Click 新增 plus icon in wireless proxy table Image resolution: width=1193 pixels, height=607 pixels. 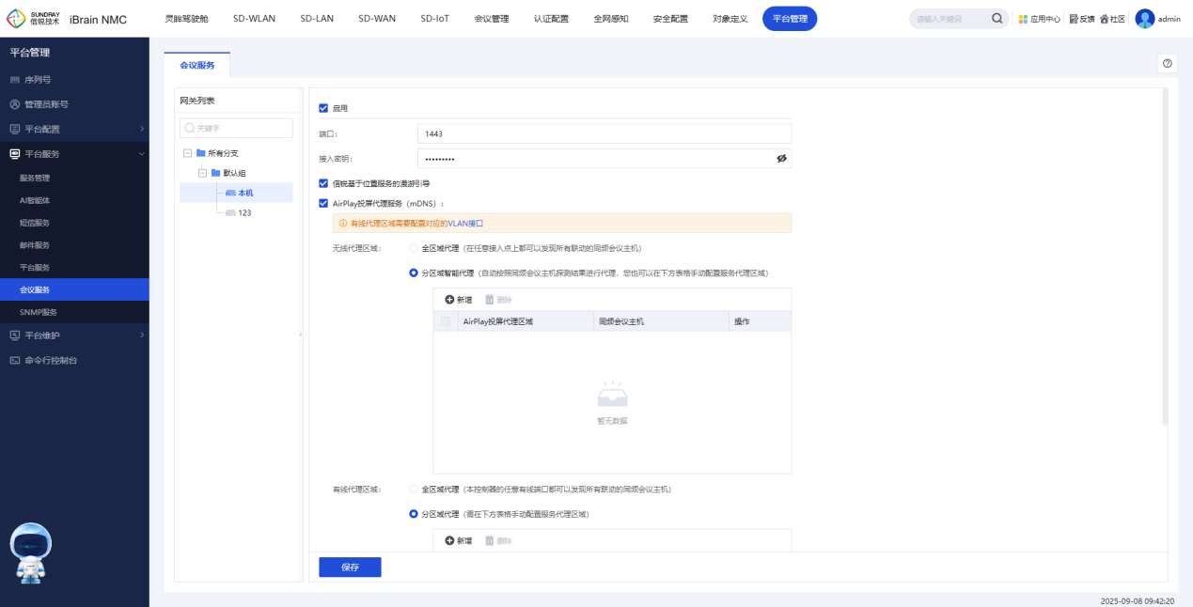point(449,300)
